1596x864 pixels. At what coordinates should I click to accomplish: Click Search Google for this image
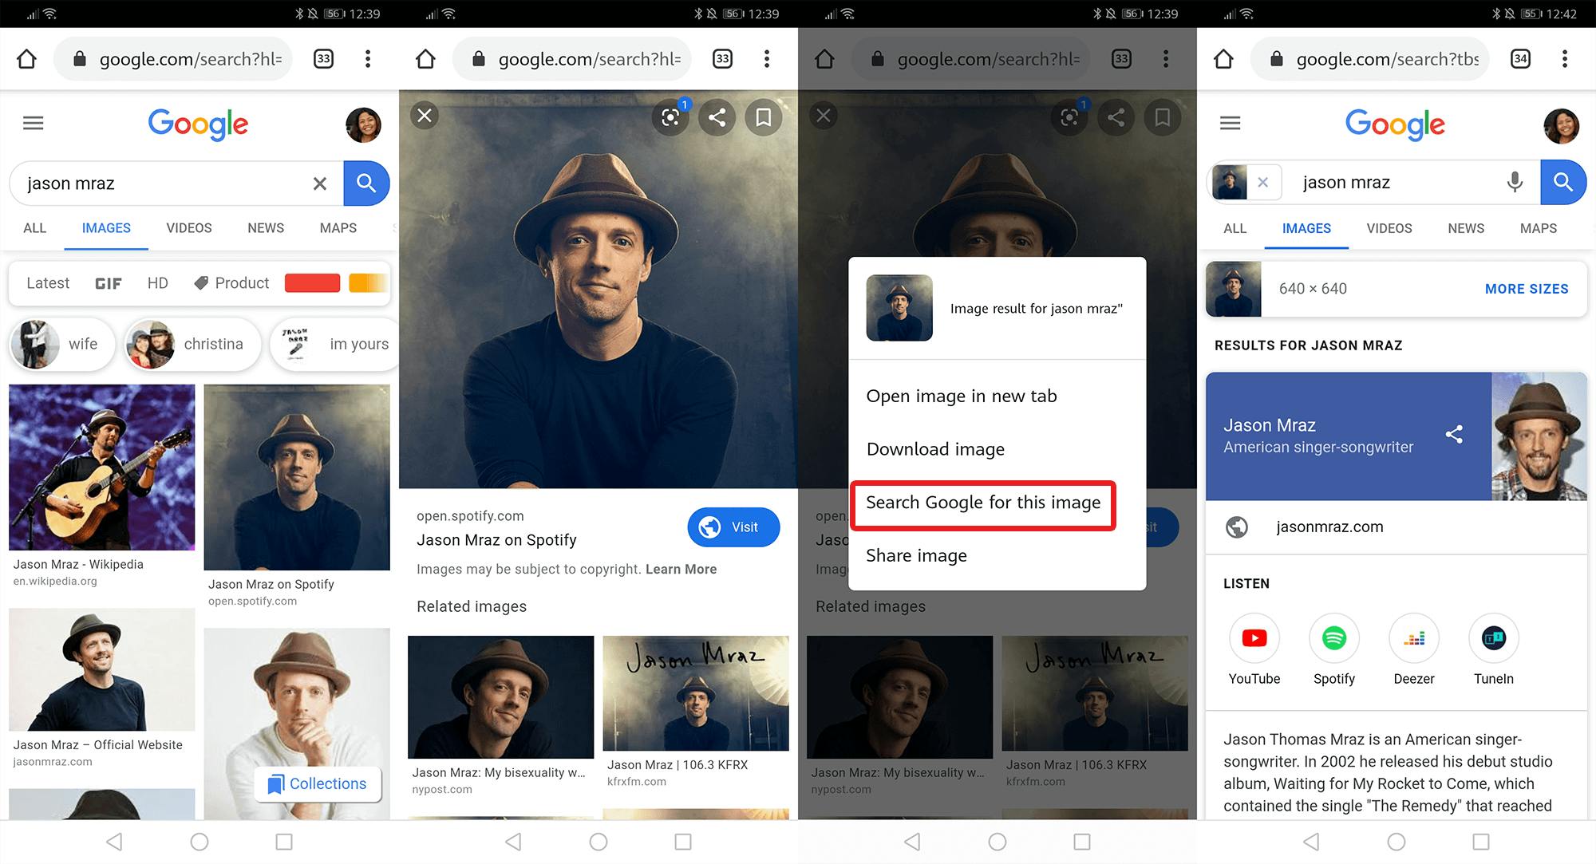tap(982, 503)
